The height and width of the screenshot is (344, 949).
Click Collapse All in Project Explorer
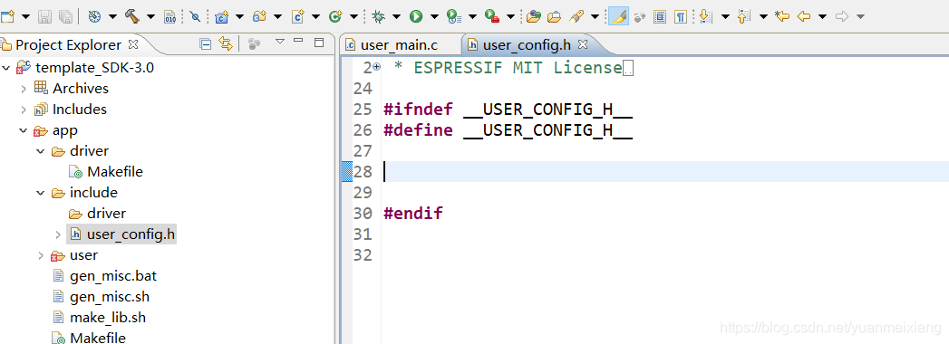click(206, 43)
